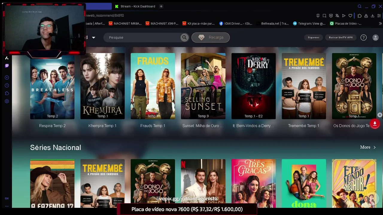Open a new tab with plus button
This screenshot has width=383, height=215.
pos(161,6)
